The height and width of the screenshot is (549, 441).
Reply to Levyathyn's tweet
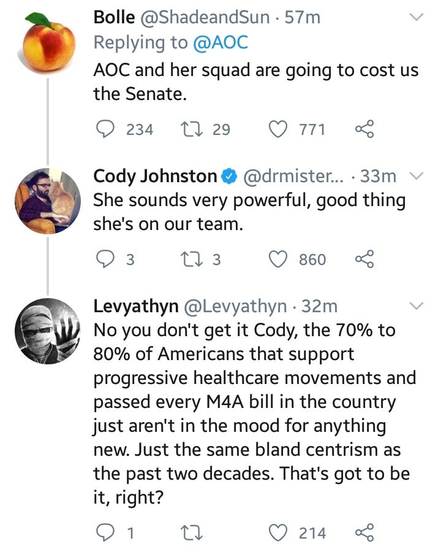(x=105, y=533)
